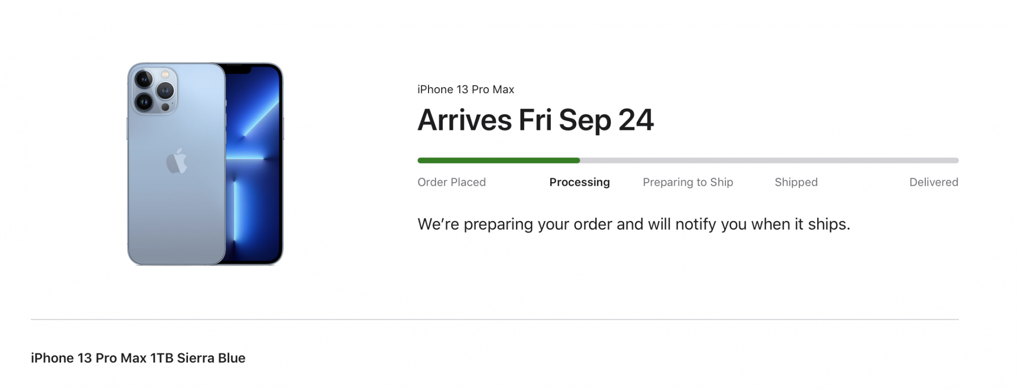This screenshot has height=390, width=1019.
Task: Select the Shipped status step
Action: [796, 182]
